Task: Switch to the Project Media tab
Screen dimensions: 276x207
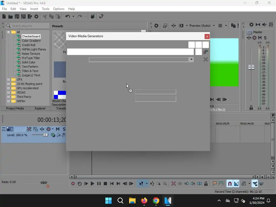Action: tap(15, 108)
